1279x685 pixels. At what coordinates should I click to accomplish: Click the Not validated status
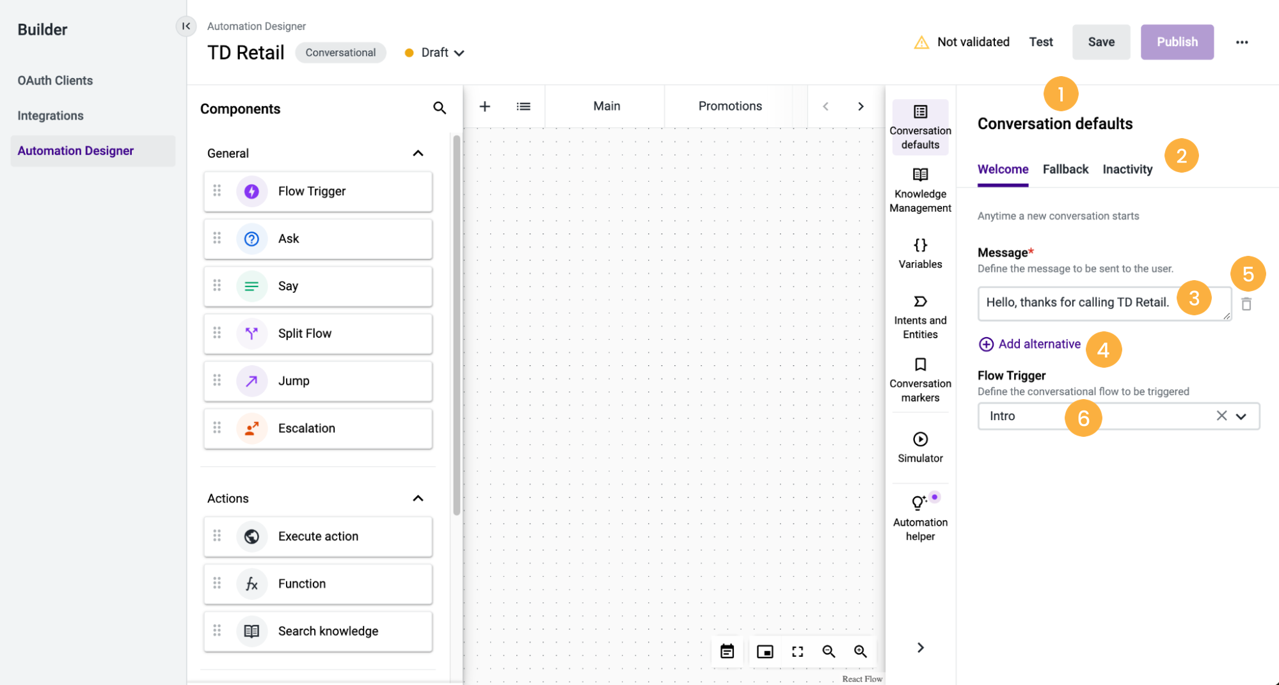click(x=962, y=42)
